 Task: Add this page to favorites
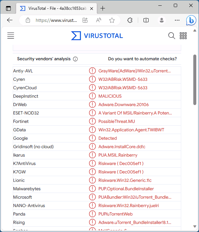pyautogui.click(x=112, y=20)
